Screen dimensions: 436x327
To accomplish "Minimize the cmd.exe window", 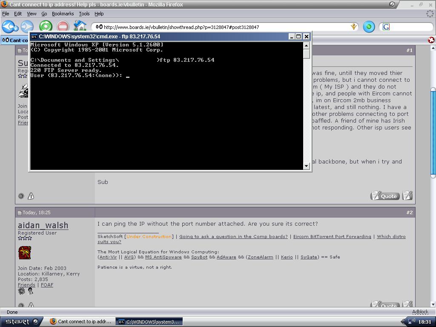I will click(291, 37).
